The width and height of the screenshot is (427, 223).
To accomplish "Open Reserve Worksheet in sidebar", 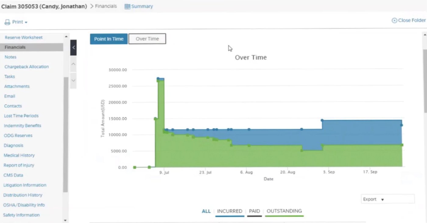I will 23,37.
